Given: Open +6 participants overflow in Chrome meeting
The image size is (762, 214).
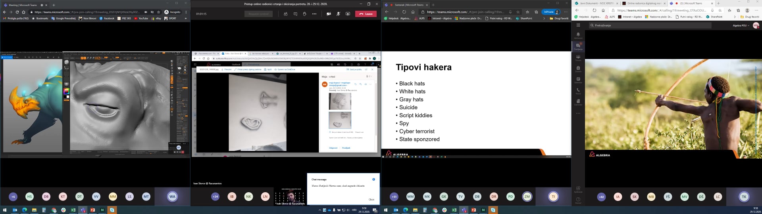Looking at the screenshot, I should click(x=13, y=196).
